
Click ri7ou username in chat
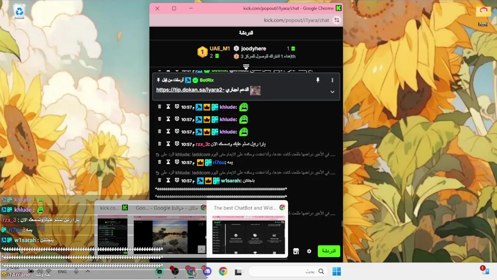click(219, 162)
